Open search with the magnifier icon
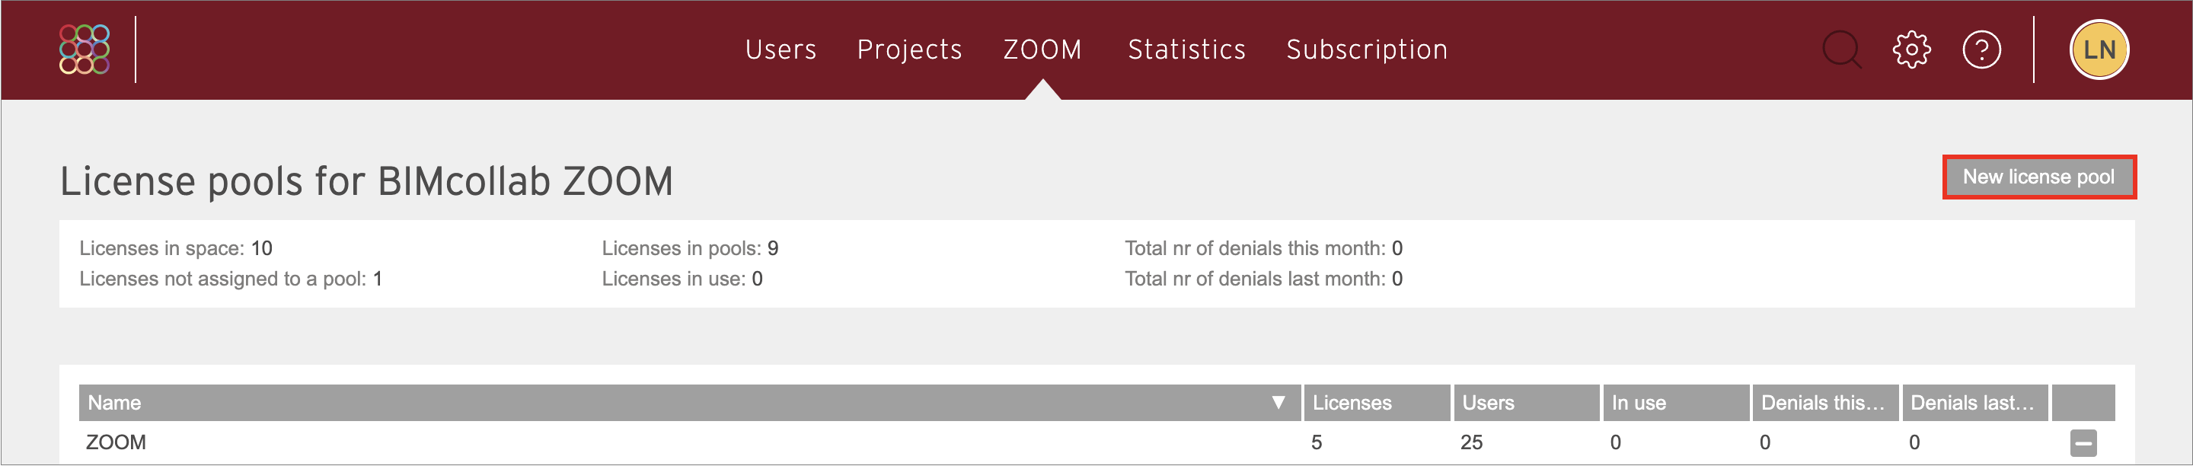 (x=1841, y=49)
